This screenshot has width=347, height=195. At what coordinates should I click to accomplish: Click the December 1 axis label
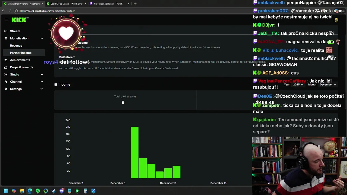pos(76,183)
